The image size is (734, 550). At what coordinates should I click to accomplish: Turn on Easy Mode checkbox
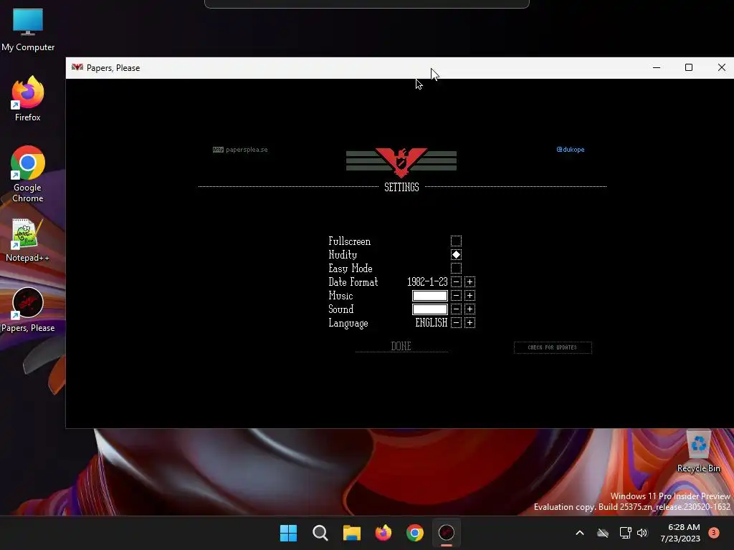pos(456,269)
